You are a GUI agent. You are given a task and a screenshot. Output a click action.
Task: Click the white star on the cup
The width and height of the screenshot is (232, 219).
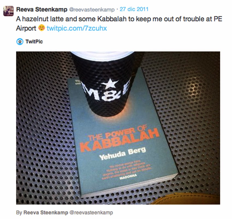click(x=110, y=84)
